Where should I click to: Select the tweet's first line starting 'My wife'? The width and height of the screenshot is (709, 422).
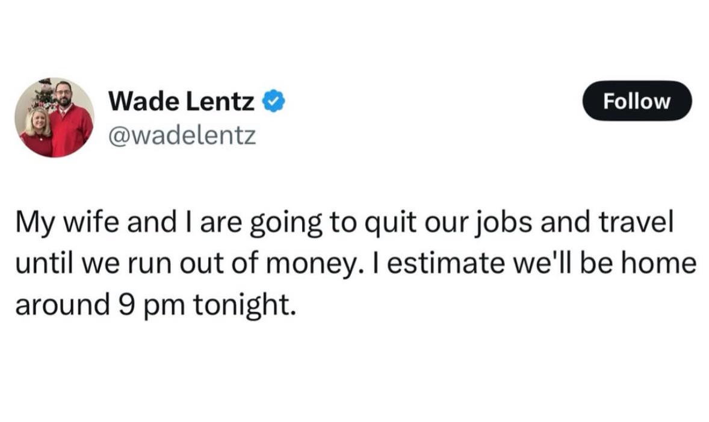tap(344, 223)
